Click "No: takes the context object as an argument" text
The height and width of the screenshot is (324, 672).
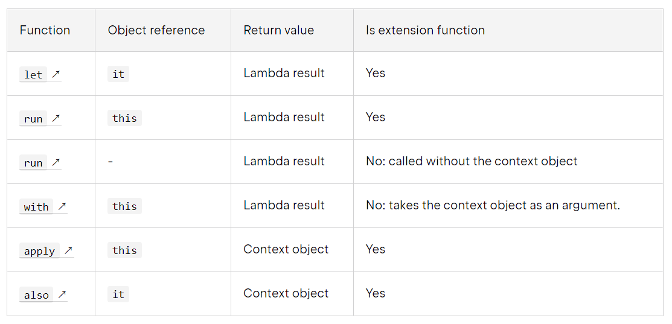[493, 205]
